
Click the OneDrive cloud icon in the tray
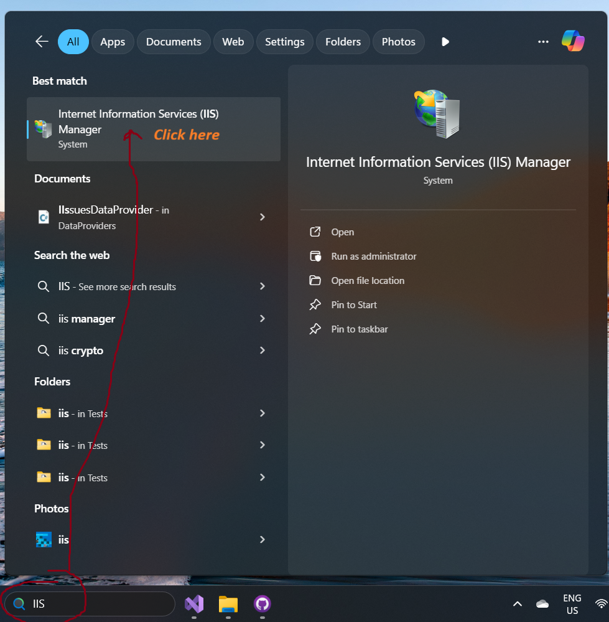click(542, 604)
